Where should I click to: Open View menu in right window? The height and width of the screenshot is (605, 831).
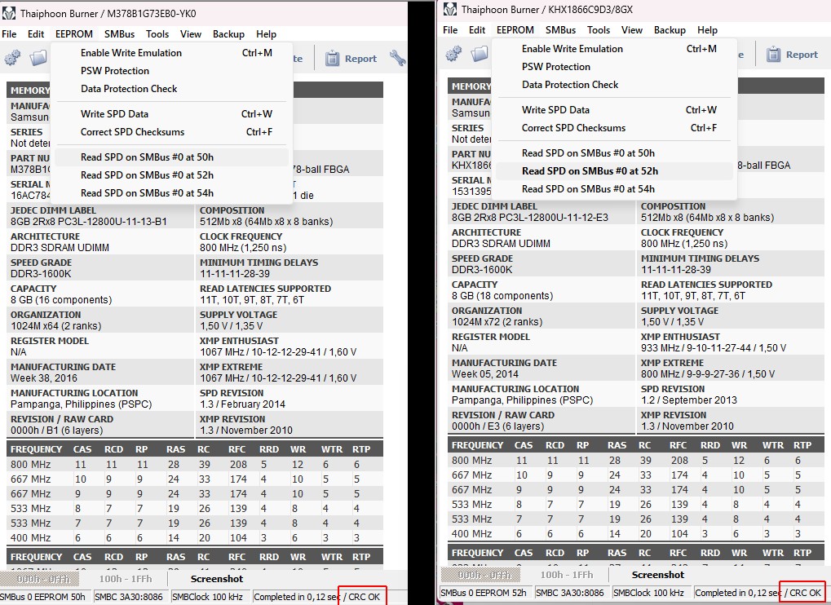[632, 29]
